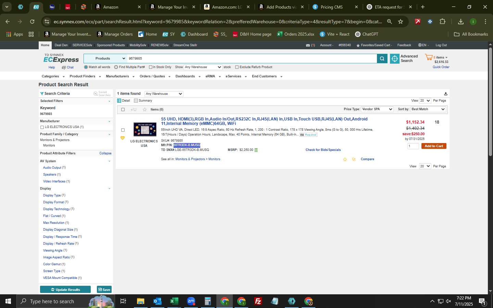Open the messages envelope icon
Viewport: 493px width, 308px height.
(308, 45)
